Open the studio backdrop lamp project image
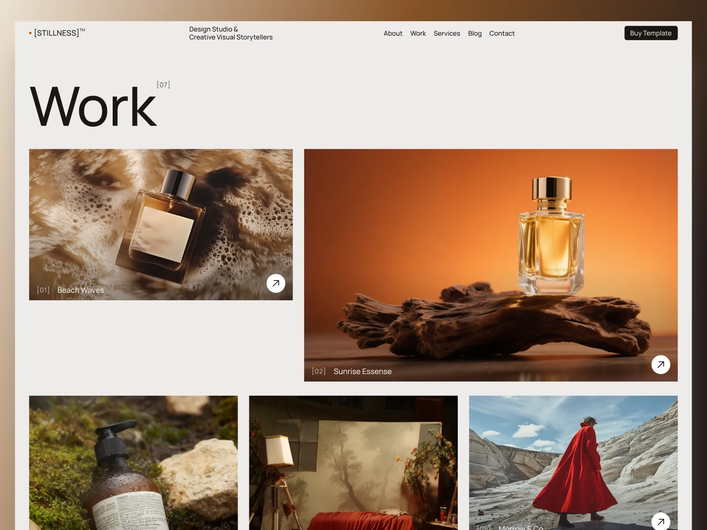 click(x=353, y=463)
